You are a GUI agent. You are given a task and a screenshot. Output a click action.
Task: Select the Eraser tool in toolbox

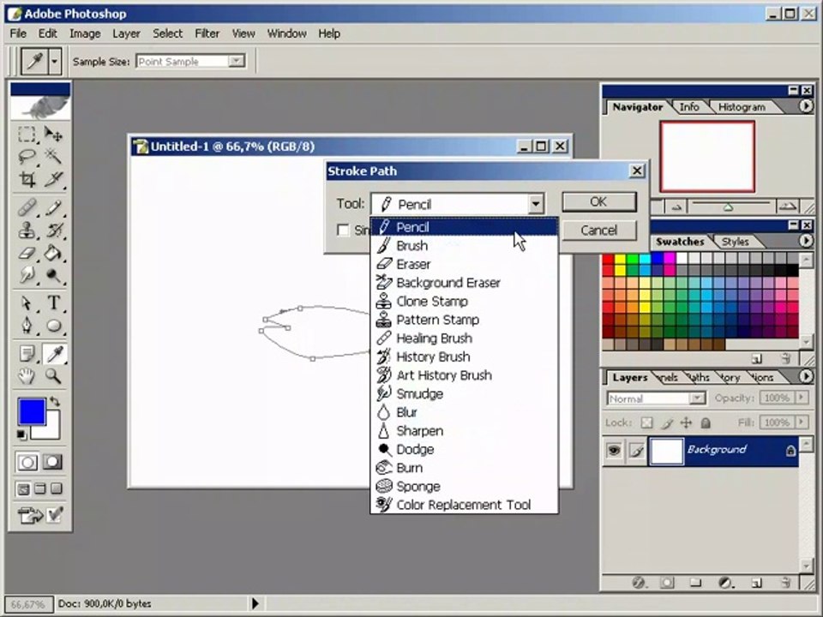click(x=27, y=254)
